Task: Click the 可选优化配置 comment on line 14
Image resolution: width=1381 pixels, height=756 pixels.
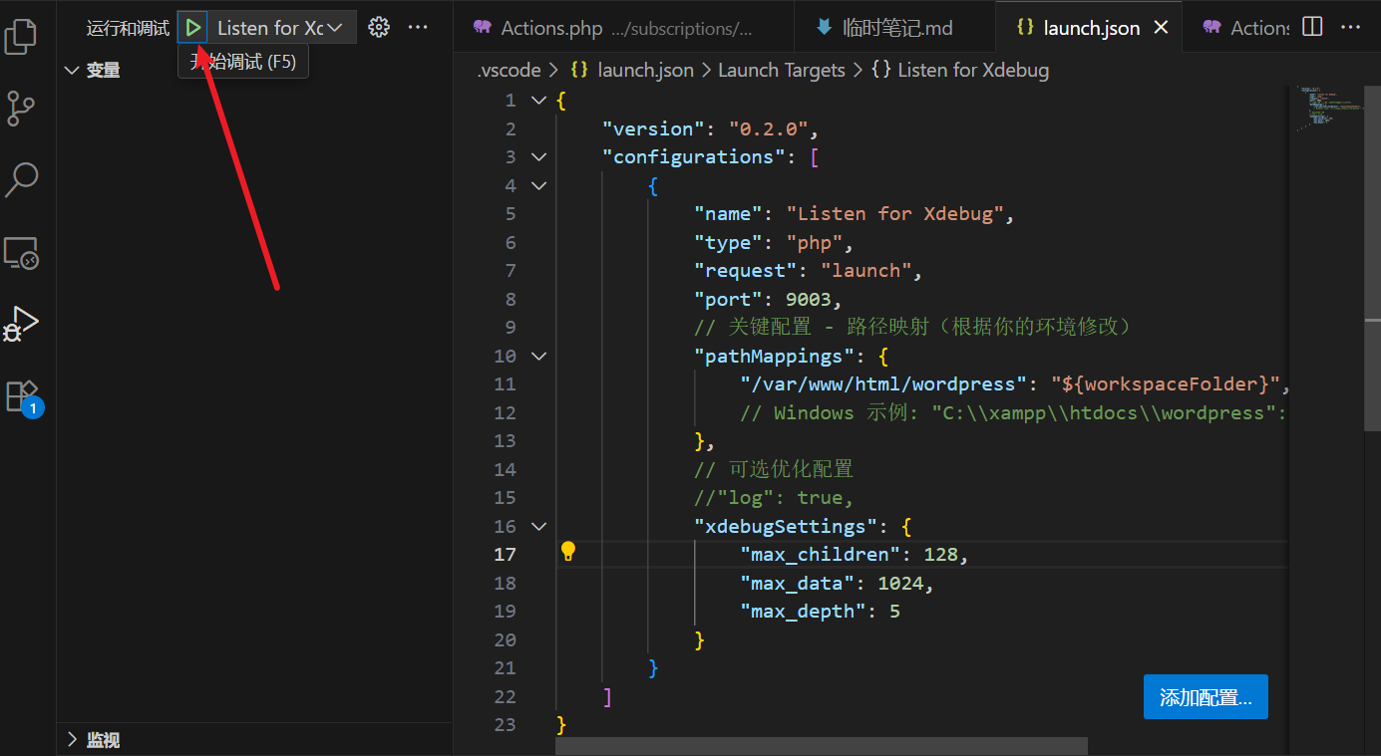Action: pos(774,469)
